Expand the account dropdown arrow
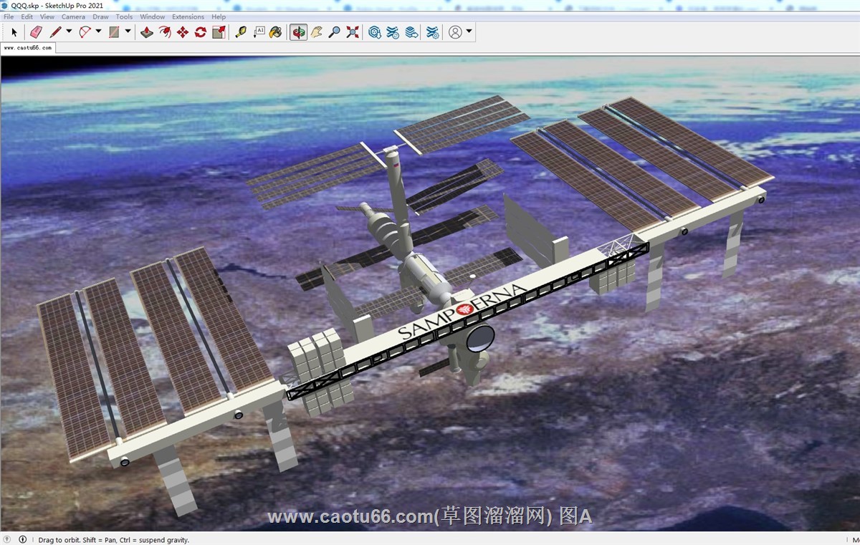This screenshot has height=545, width=860. [x=469, y=32]
